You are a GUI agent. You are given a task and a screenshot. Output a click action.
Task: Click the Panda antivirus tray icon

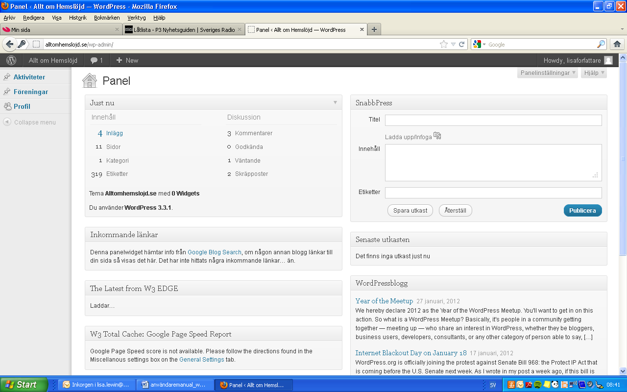pos(555,385)
